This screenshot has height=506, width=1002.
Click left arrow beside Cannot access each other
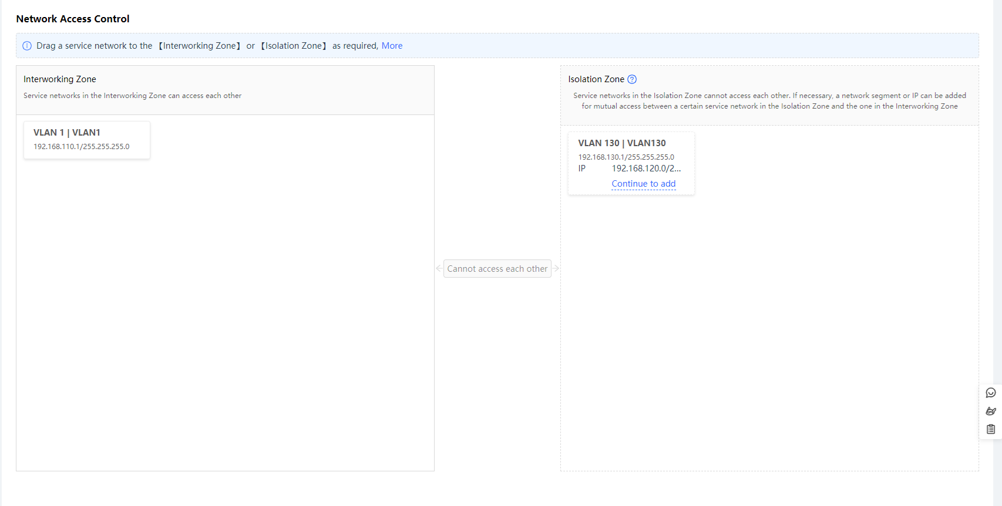(439, 268)
